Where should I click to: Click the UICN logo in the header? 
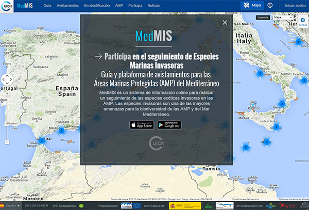(x=7, y=6)
